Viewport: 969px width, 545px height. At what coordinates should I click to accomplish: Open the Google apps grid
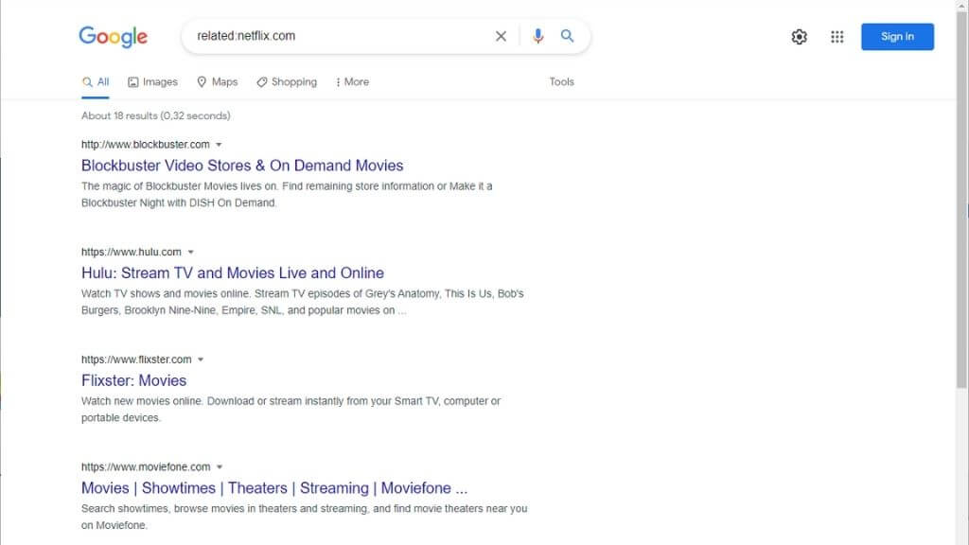[x=837, y=37]
